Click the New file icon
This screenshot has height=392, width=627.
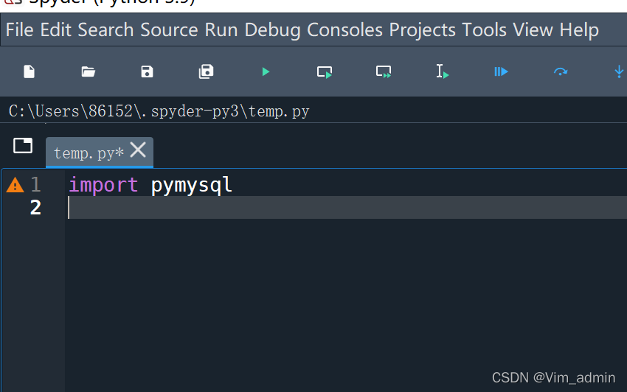(29, 71)
